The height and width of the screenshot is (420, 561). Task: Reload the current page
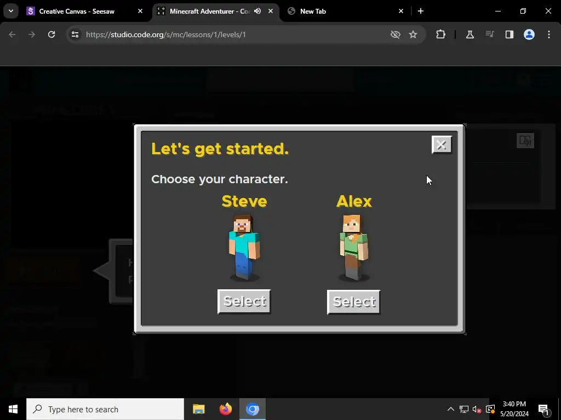(51, 34)
